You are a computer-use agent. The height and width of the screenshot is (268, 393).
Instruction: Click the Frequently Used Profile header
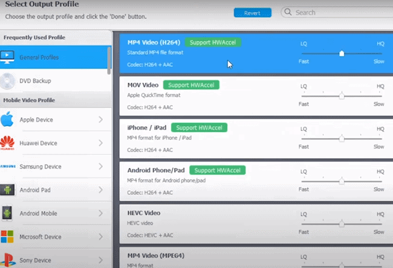pyautogui.click(x=34, y=37)
